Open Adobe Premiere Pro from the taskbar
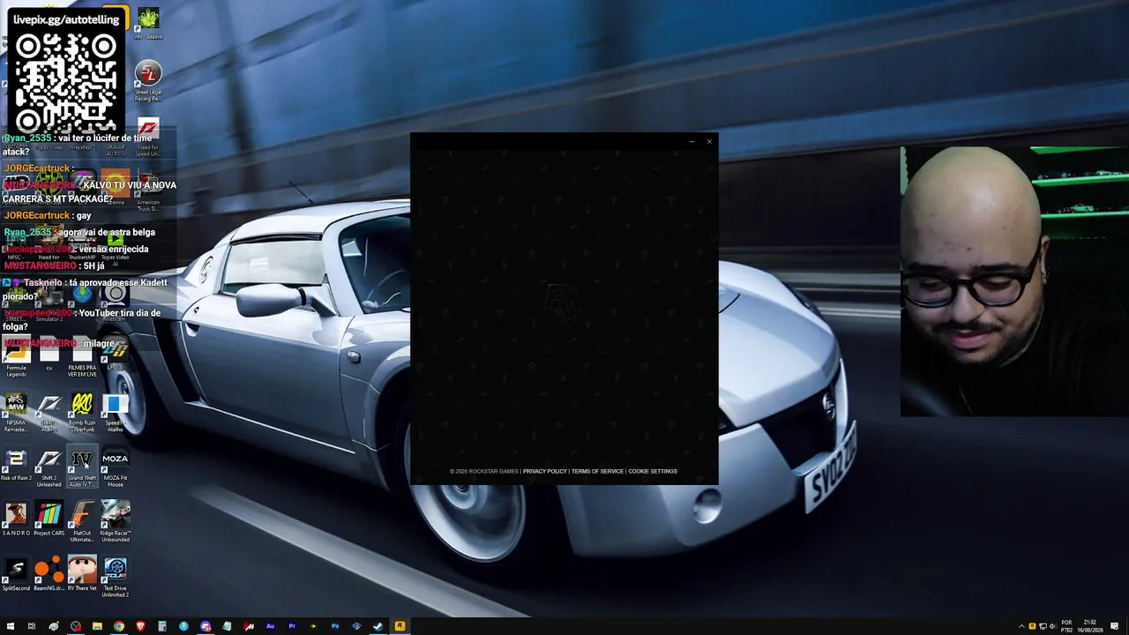Image resolution: width=1129 pixels, height=635 pixels. [292, 626]
